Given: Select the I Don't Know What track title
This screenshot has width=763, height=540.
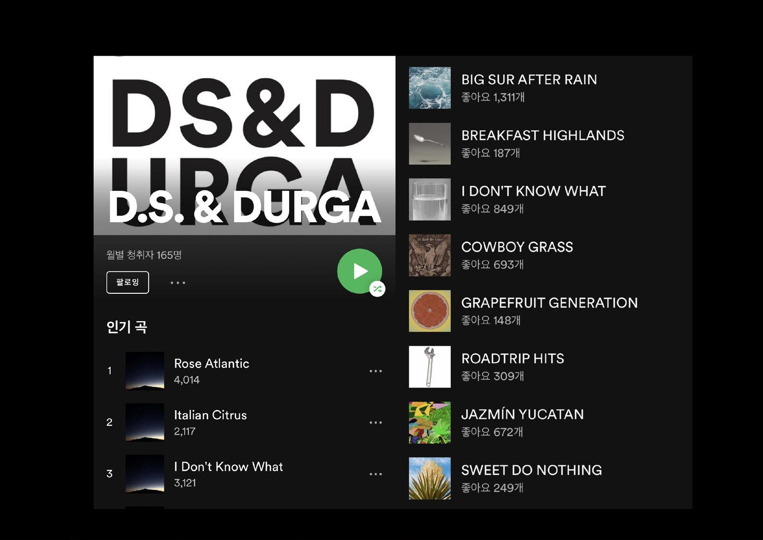Looking at the screenshot, I should 228,466.
